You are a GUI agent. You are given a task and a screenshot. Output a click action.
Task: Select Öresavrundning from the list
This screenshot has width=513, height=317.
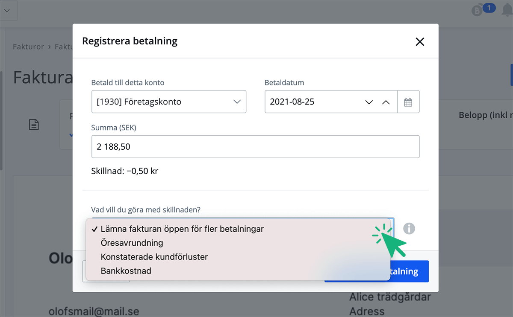[x=132, y=243]
